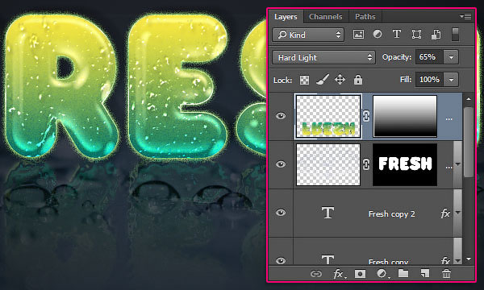Open the Kind filter type dropdown
The height and width of the screenshot is (290, 484).
[x=308, y=35]
